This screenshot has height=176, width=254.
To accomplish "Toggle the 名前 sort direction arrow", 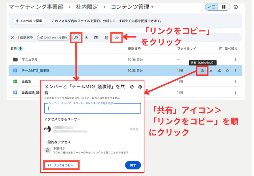I will pyautogui.click(x=20, y=49).
